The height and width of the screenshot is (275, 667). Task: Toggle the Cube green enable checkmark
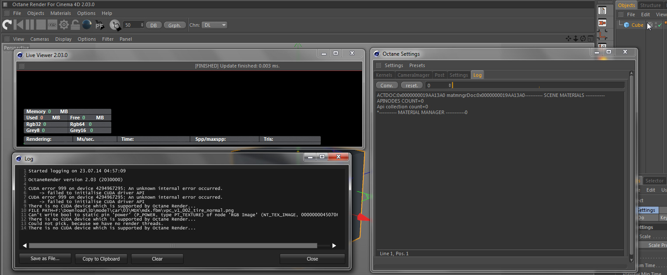click(660, 25)
